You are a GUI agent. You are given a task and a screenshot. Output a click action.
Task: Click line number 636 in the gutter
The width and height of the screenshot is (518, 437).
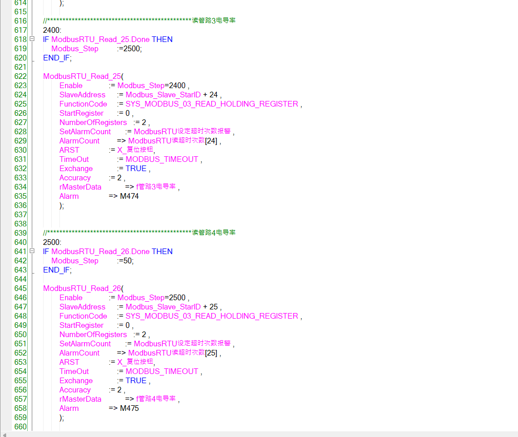coord(20,205)
